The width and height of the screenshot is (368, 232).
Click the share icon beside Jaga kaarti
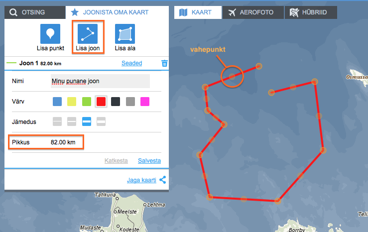point(162,180)
